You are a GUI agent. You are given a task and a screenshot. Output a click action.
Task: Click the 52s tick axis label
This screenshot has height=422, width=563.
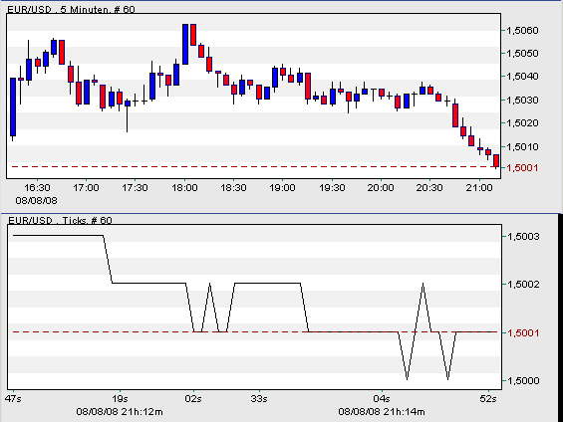pos(488,399)
